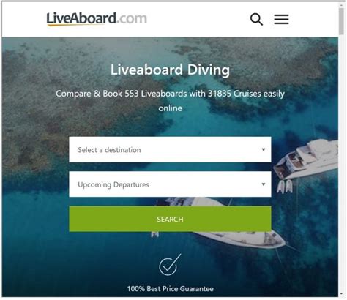The width and height of the screenshot is (347, 300).
Task: Click the small dinghy under the SEARCH button
Action: point(155,234)
